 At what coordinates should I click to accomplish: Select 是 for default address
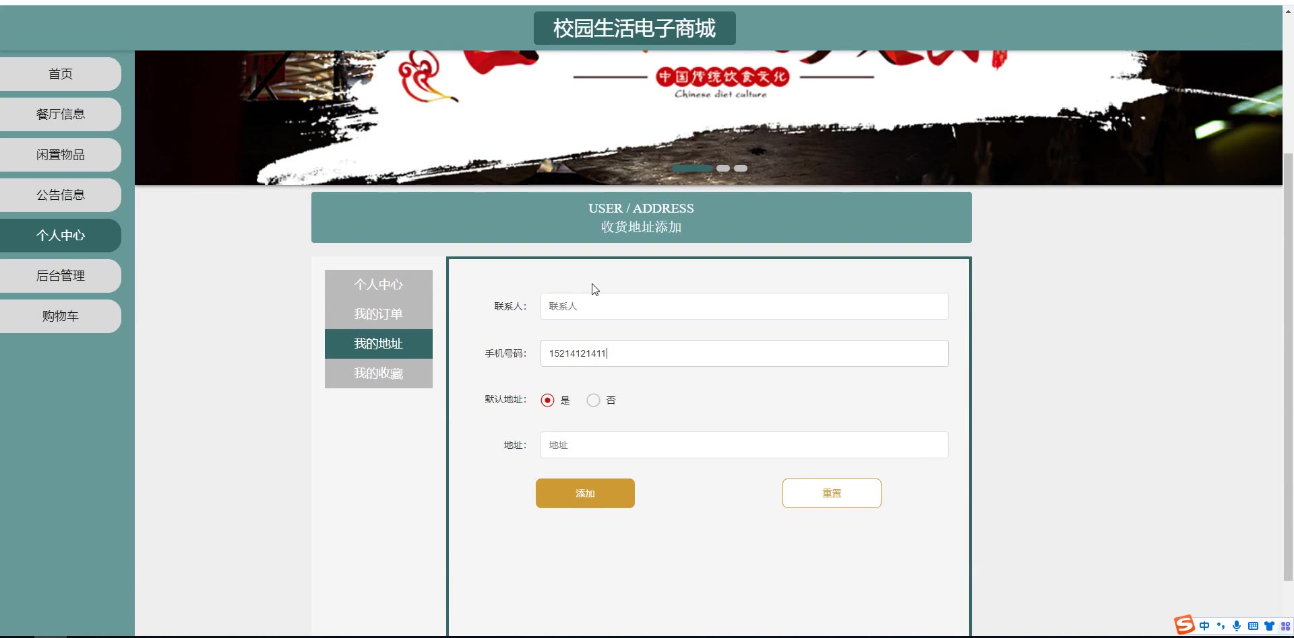(x=547, y=400)
